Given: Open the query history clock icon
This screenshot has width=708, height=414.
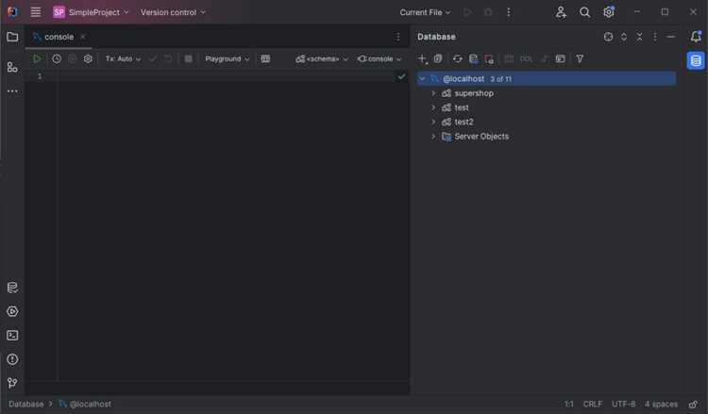Looking at the screenshot, I should pyautogui.click(x=57, y=58).
